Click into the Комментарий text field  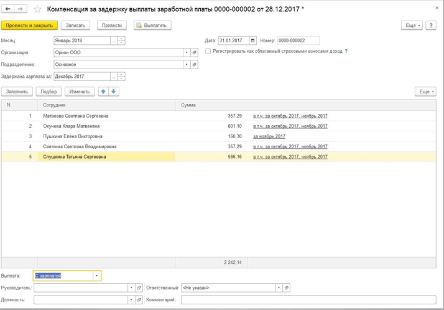coord(308,299)
